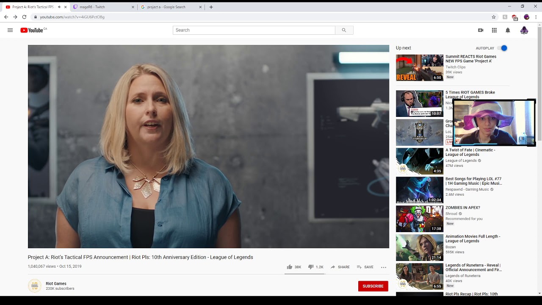Open the 5 Times RIOT GAMES Broke thumbnail

click(420, 103)
